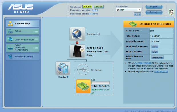This screenshot has width=177, height=112.
Task: Click the Logout button
Action: (x=154, y=7)
